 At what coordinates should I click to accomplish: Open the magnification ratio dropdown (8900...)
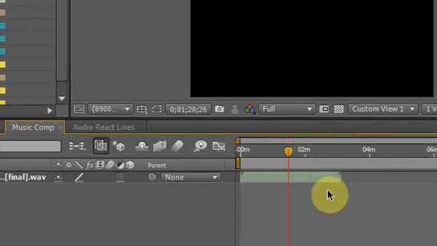[x=111, y=109]
